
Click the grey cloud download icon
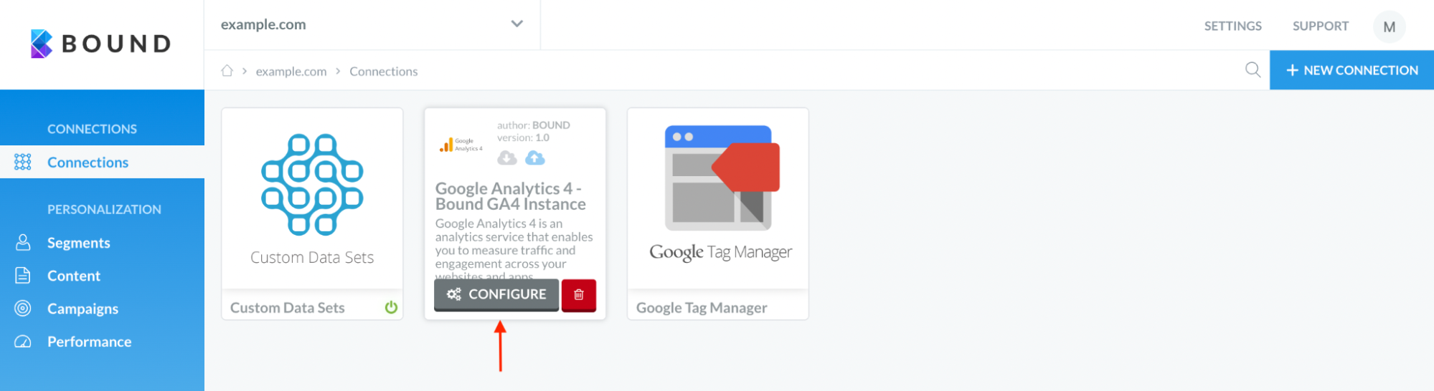click(507, 158)
